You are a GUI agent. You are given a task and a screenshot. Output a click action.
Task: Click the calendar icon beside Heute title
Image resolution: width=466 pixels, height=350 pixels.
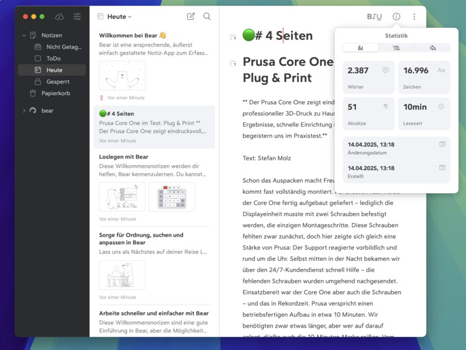100,17
